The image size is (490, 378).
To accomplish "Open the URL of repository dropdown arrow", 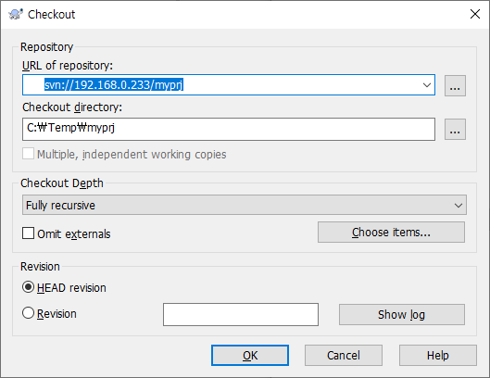I will pos(427,85).
